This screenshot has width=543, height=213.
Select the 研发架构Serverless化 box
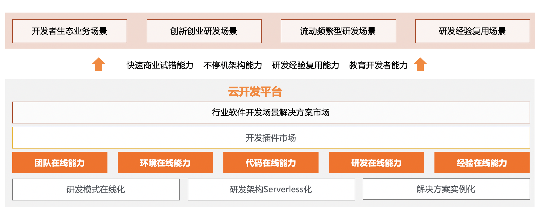pos(271,190)
